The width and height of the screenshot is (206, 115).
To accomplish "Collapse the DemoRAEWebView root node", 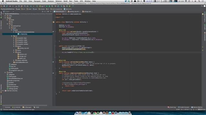I will click(3, 14).
